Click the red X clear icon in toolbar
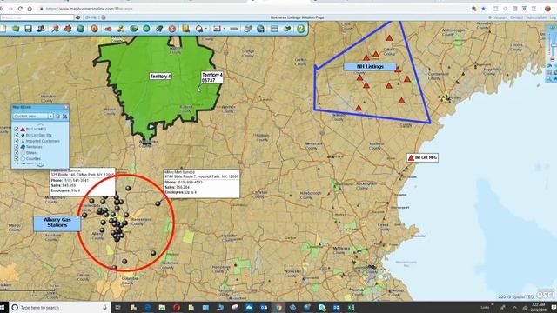This screenshot has height=313, width=557. 172,29
